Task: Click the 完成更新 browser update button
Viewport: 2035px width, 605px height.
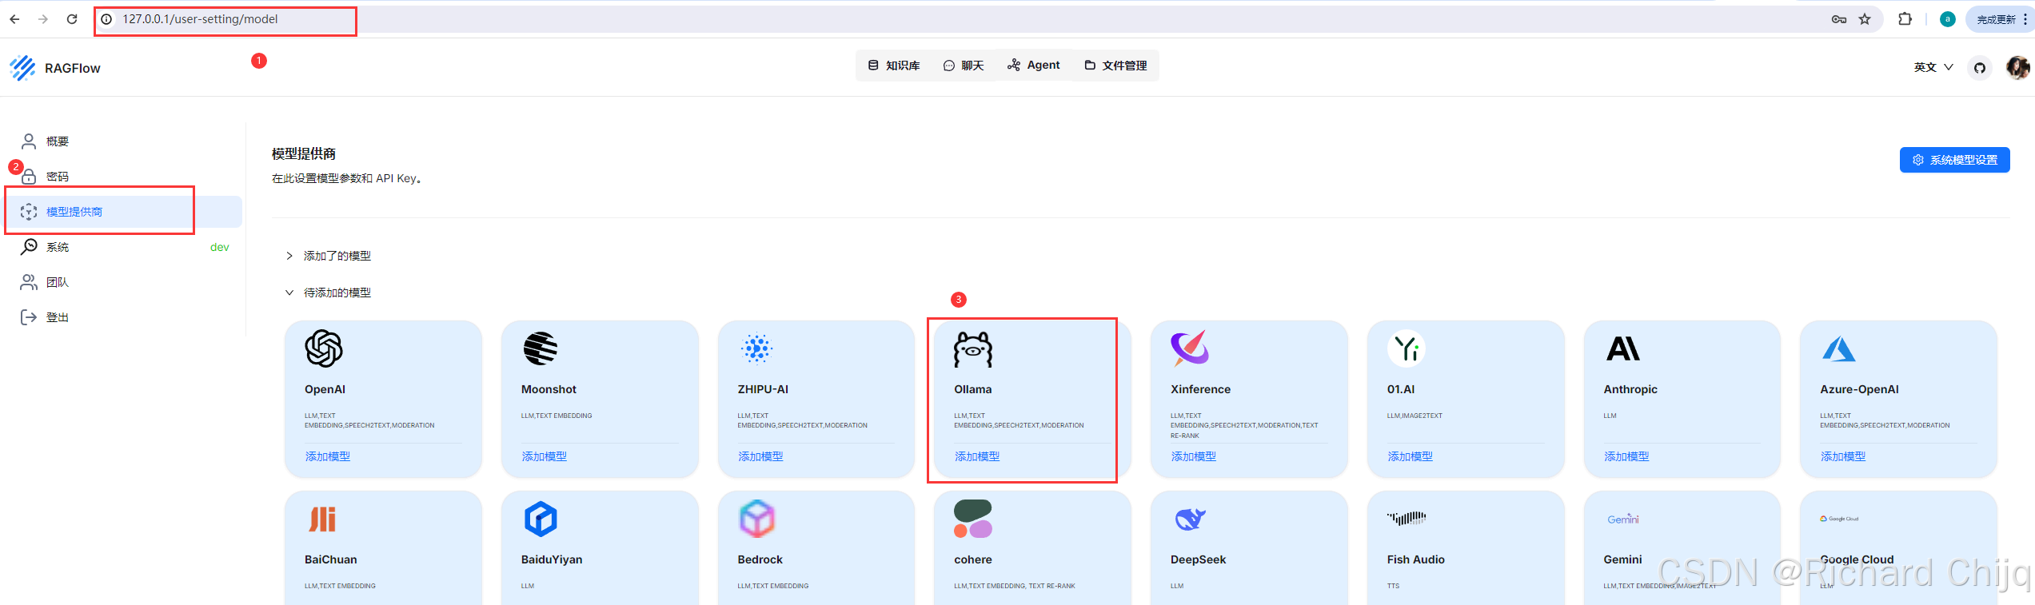Action: pos(2001,19)
